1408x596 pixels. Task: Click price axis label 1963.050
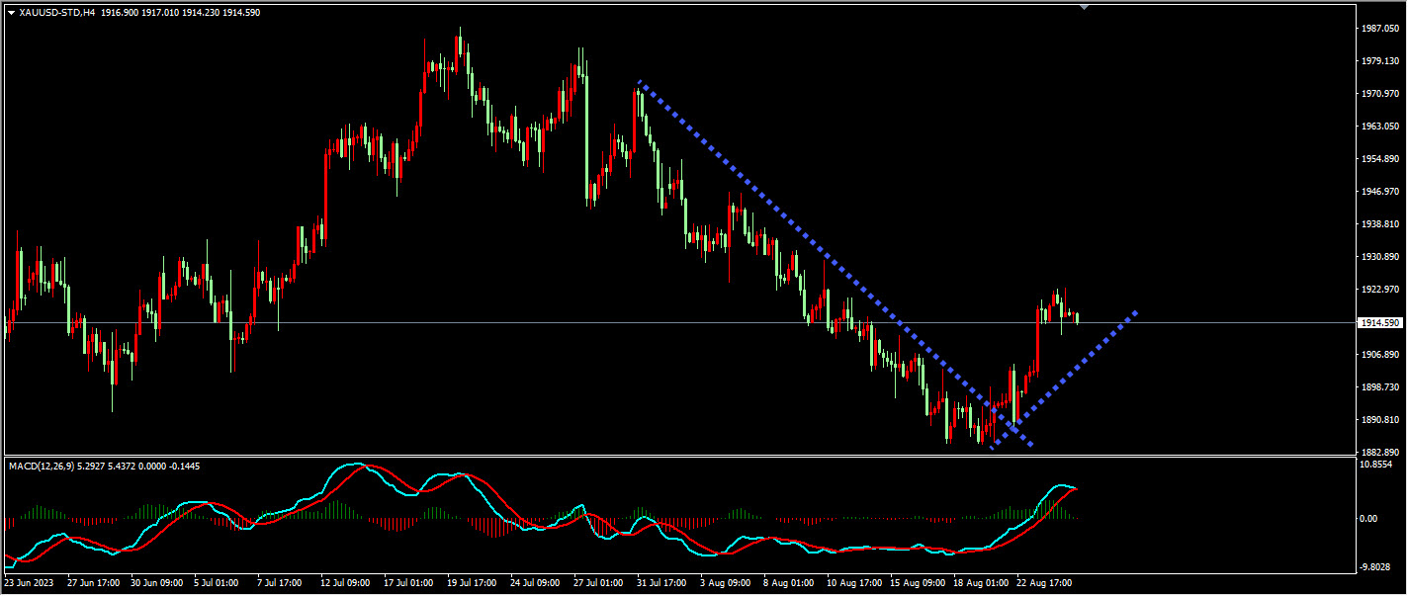(x=1378, y=127)
